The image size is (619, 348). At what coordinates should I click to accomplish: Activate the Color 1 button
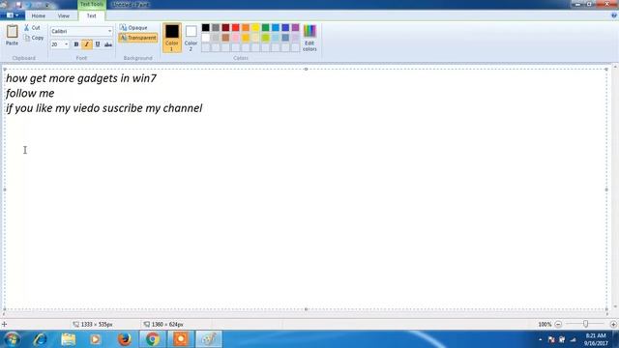click(x=172, y=38)
